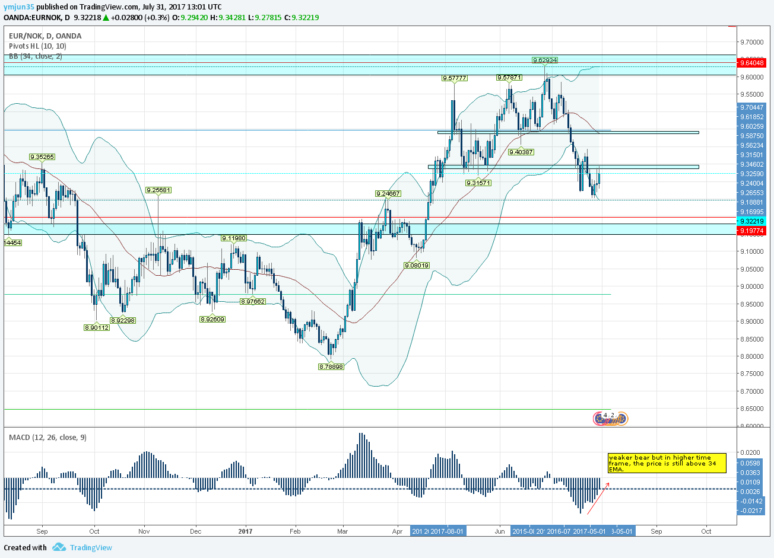This screenshot has width=774, height=558.
Task: Select the 9.40387 pivot low label
Action: (521, 152)
